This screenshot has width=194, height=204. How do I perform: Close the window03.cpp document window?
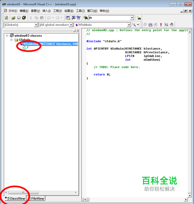tap(190, 11)
